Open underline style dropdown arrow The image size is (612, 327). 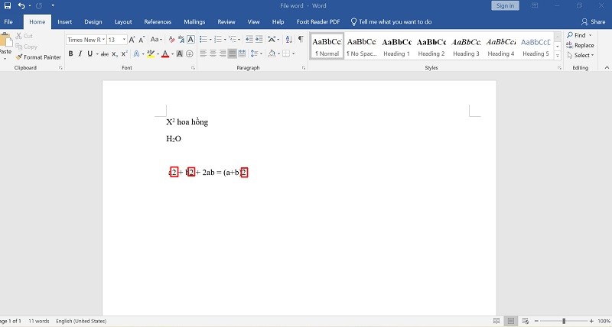[x=97, y=53]
